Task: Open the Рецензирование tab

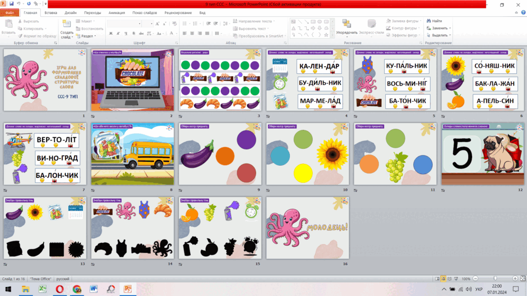Action: point(178,13)
